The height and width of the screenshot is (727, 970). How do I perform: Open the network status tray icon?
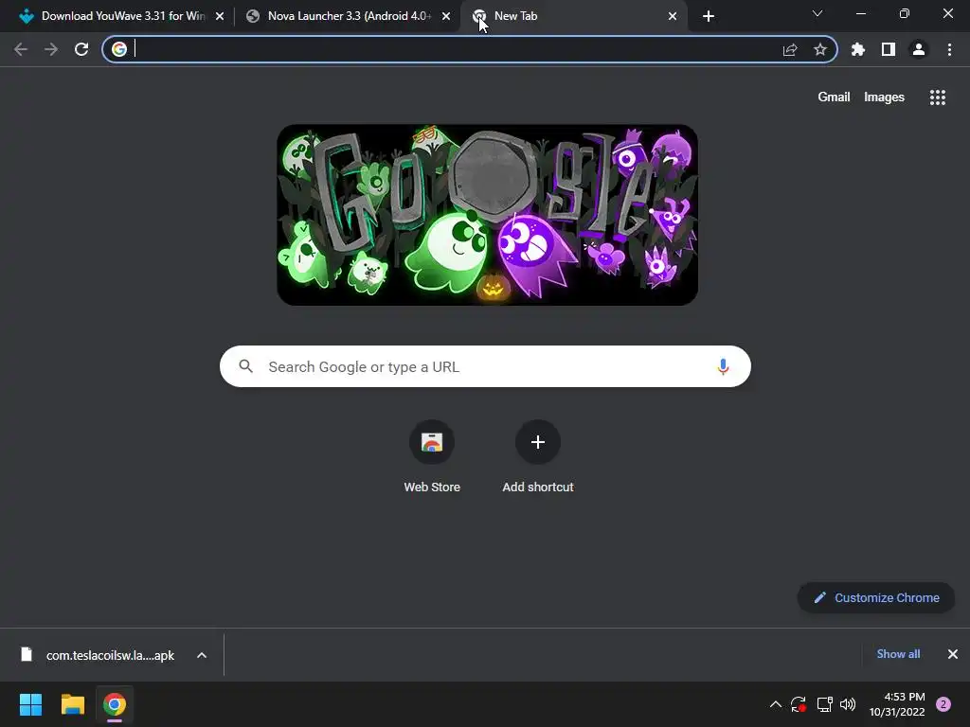[824, 704]
